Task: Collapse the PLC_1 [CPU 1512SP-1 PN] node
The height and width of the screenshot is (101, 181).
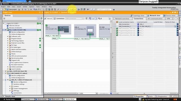Action: [6, 30]
